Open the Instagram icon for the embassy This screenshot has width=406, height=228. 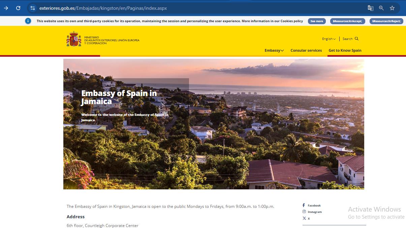click(x=305, y=212)
